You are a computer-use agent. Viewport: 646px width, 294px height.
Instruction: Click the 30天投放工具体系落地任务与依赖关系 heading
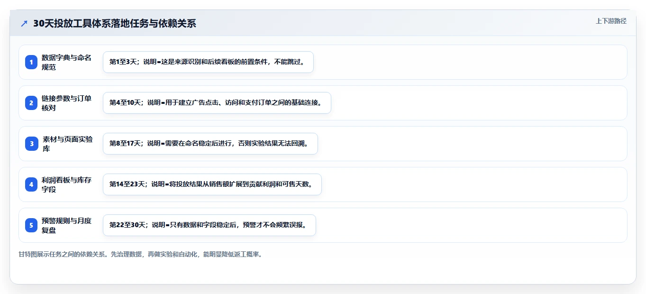coord(114,23)
